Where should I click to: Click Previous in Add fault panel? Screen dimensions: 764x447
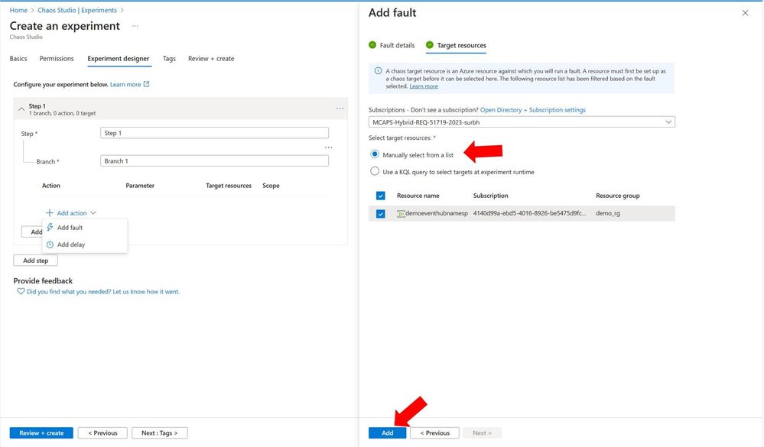coord(434,433)
